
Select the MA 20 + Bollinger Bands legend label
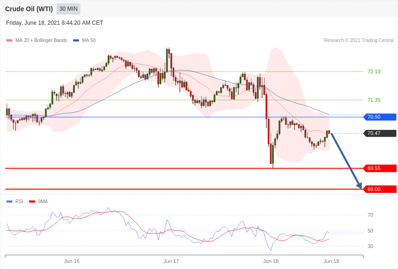pyautogui.click(x=41, y=41)
